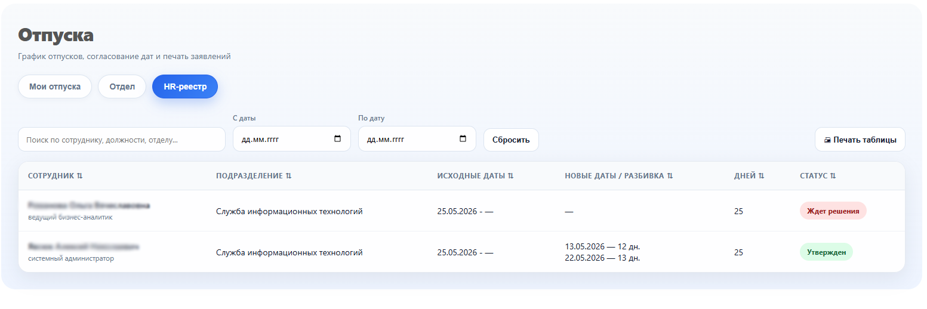Screen dimensions: 927x309
Task: Select the HR-реестр tab
Action: click(185, 86)
